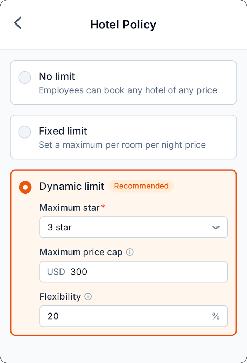Click the chevron inside the star dropdown

click(x=217, y=227)
